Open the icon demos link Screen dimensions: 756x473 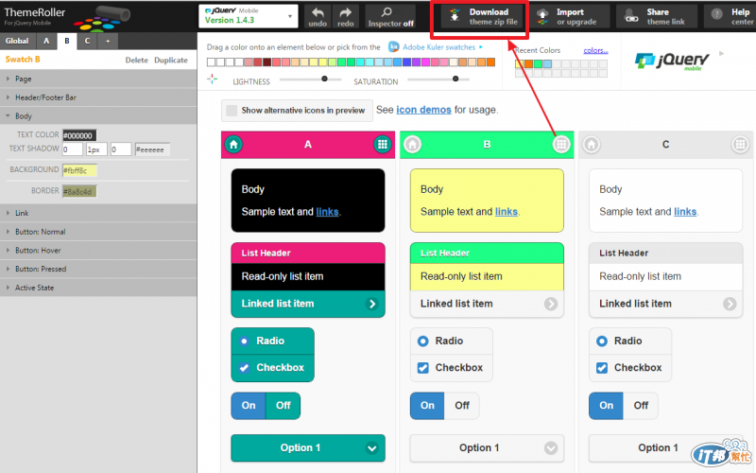423,110
